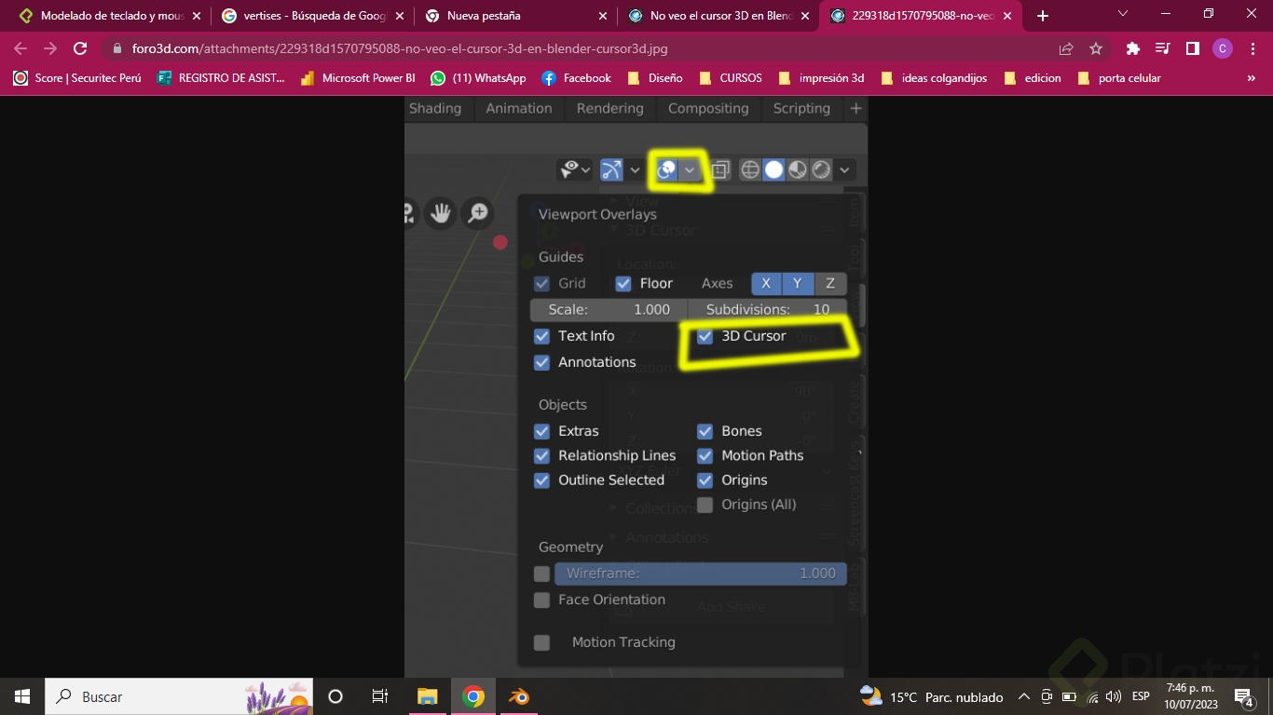The height and width of the screenshot is (715, 1273).
Task: Toggle the viewport overlays button
Action: (x=667, y=169)
